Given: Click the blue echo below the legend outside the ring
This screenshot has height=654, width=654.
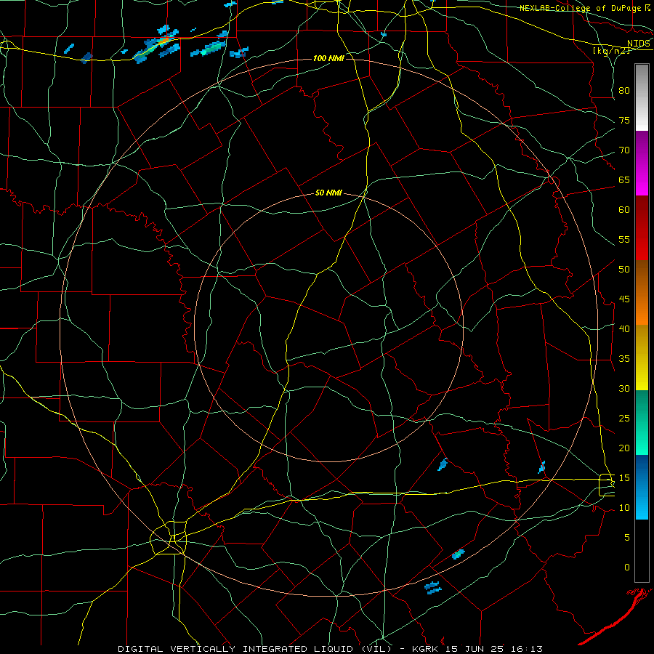Looking at the screenshot, I should point(432,587).
